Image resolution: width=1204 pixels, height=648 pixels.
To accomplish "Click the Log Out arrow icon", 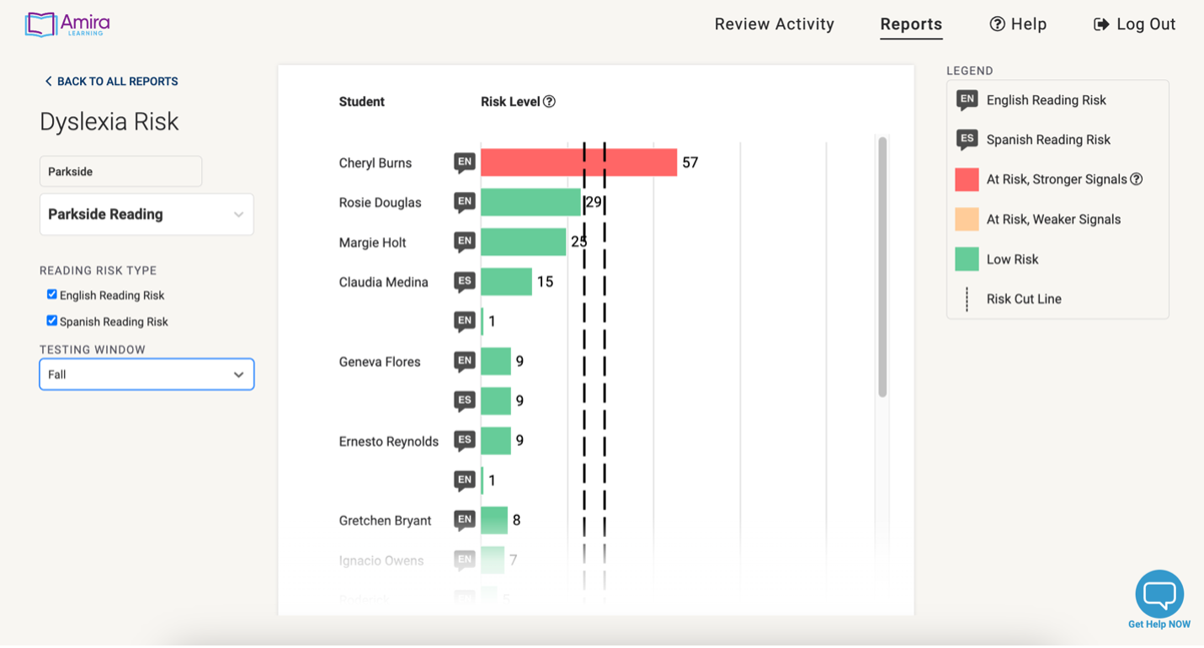I will 1101,24.
